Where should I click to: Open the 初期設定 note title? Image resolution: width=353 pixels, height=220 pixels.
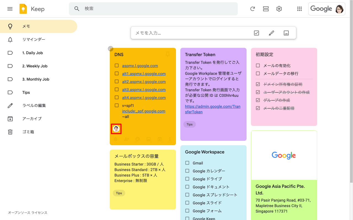pos(264,54)
